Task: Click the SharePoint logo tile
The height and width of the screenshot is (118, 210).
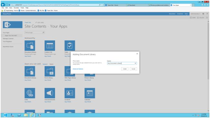Action: (x=13, y=25)
